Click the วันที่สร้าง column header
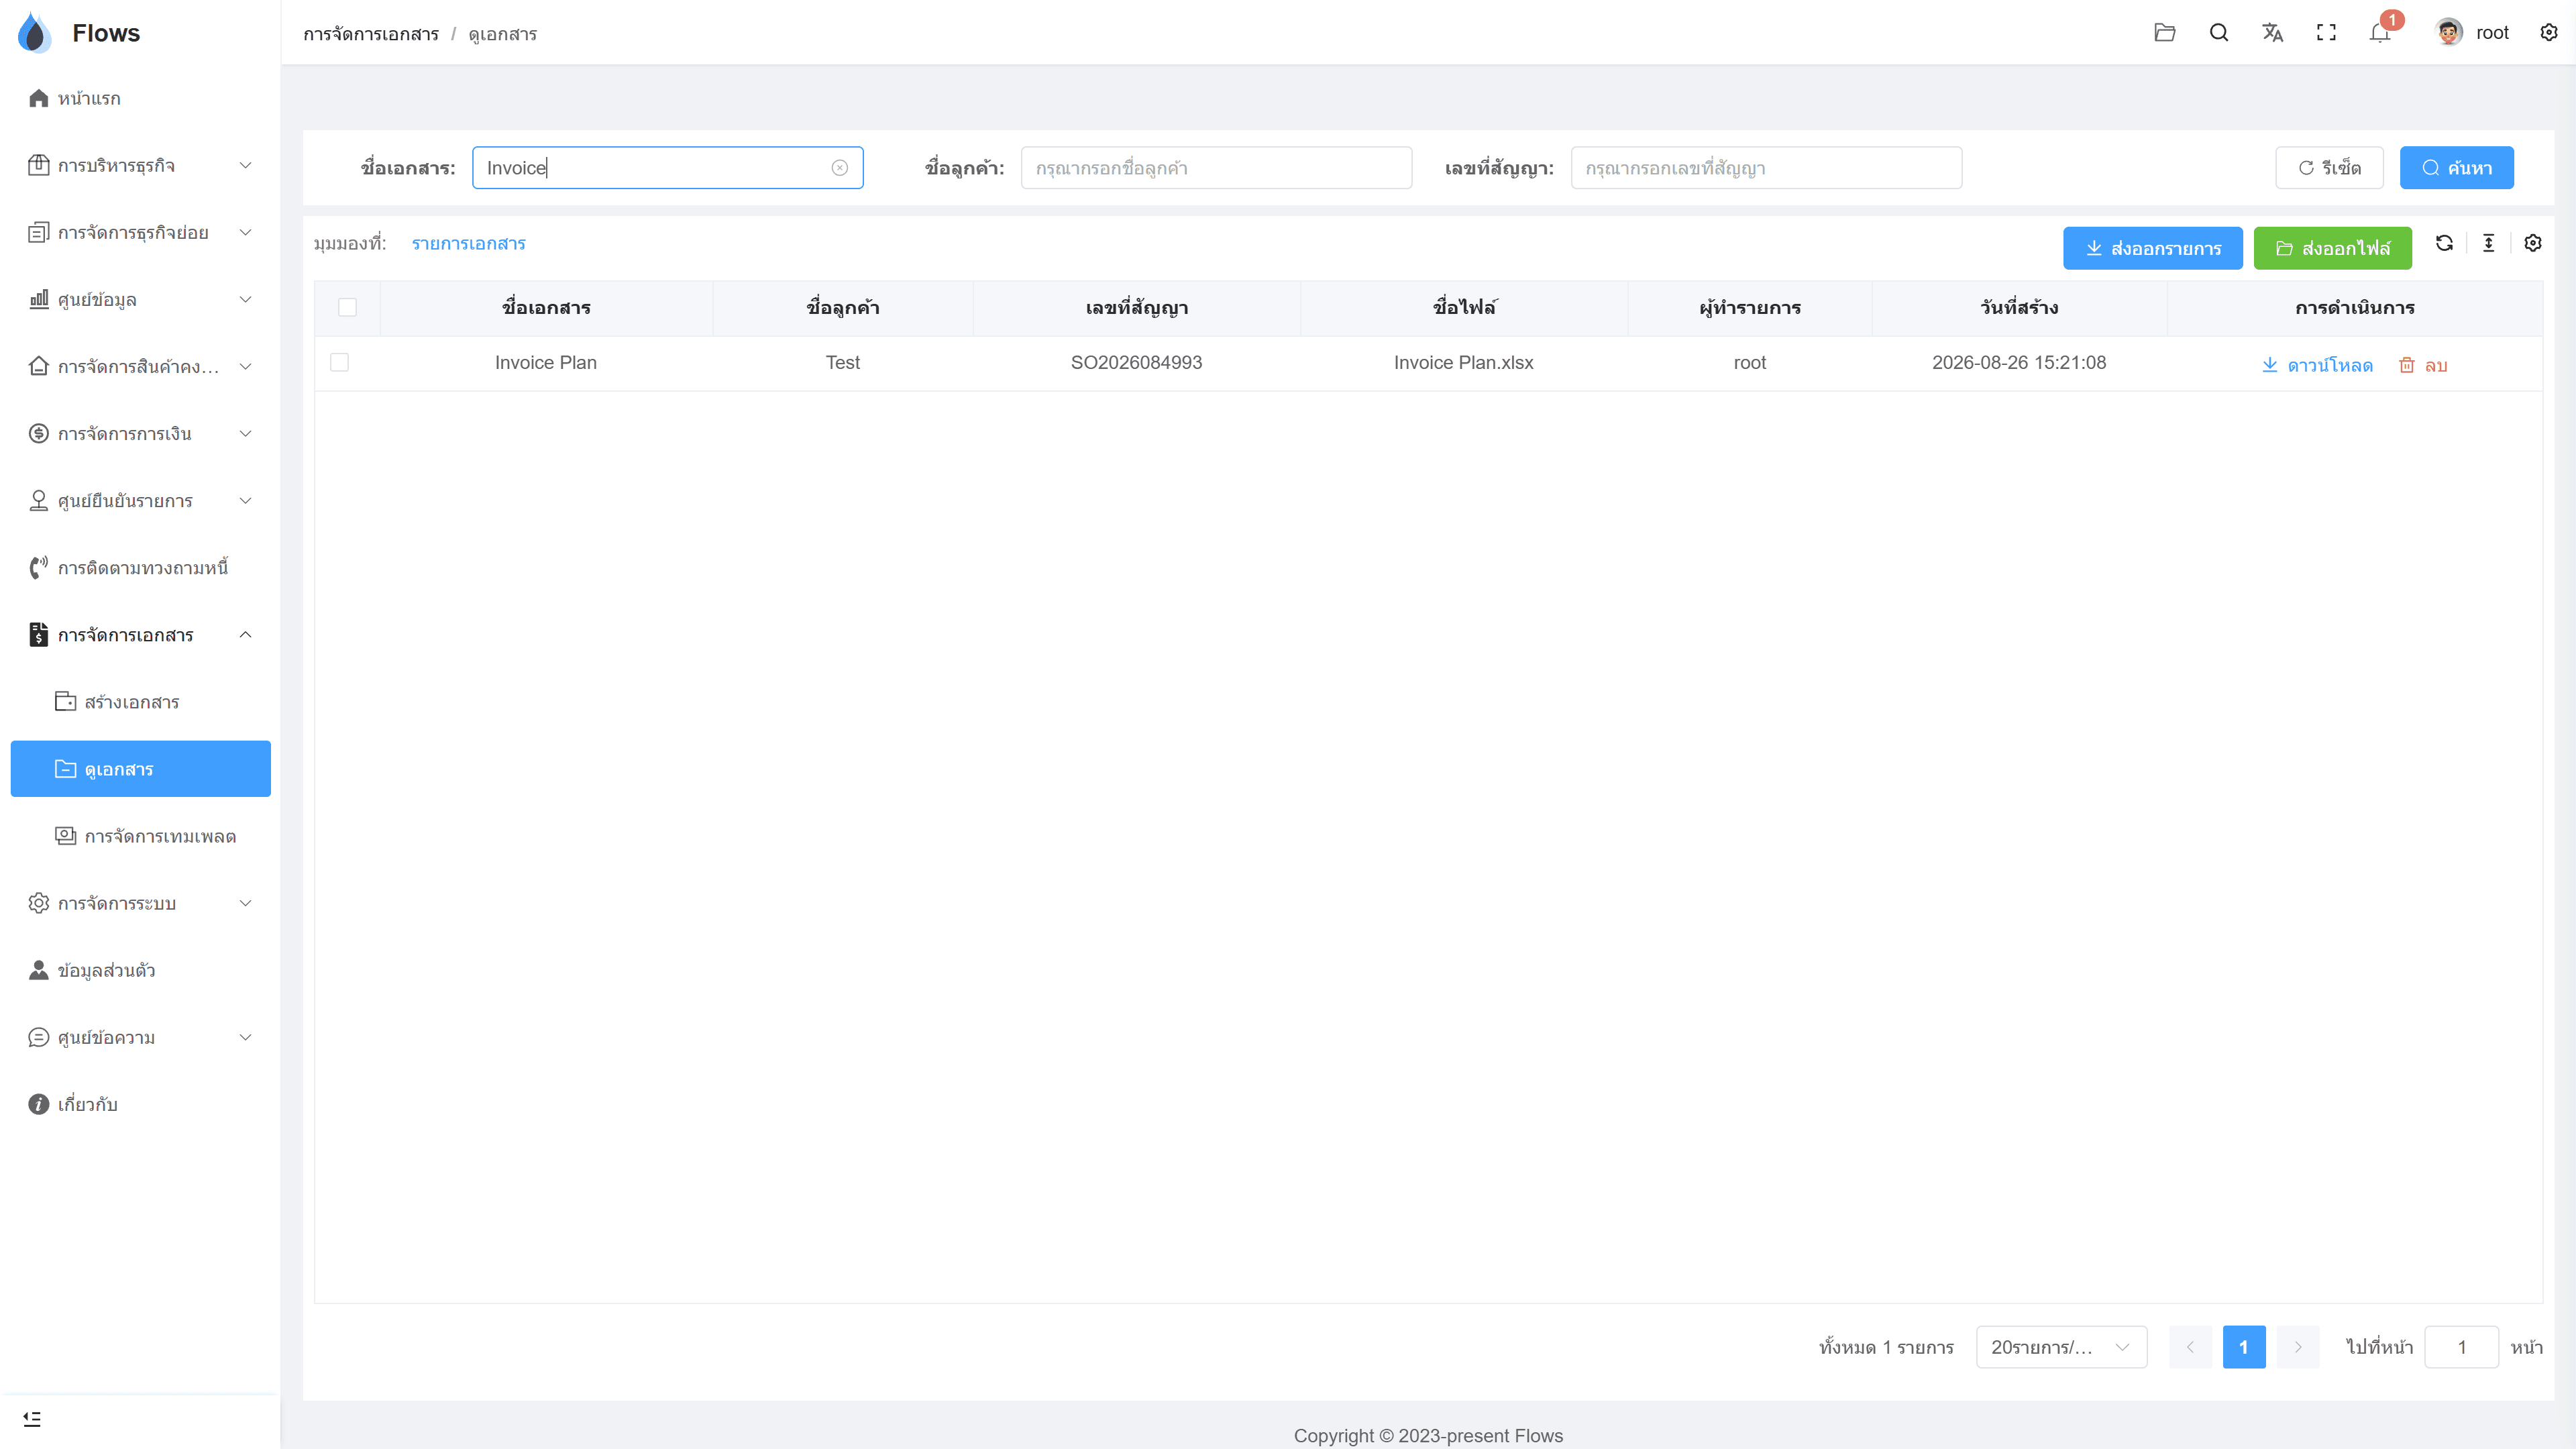This screenshot has width=2576, height=1449. [2019, 307]
